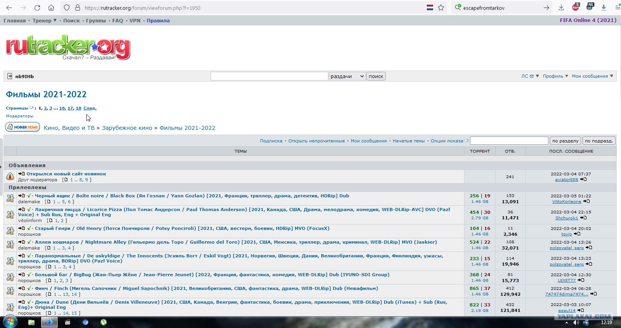621x328 pixels.
Task: Open the Зарубежное кино breadcrumb
Action: 127,128
